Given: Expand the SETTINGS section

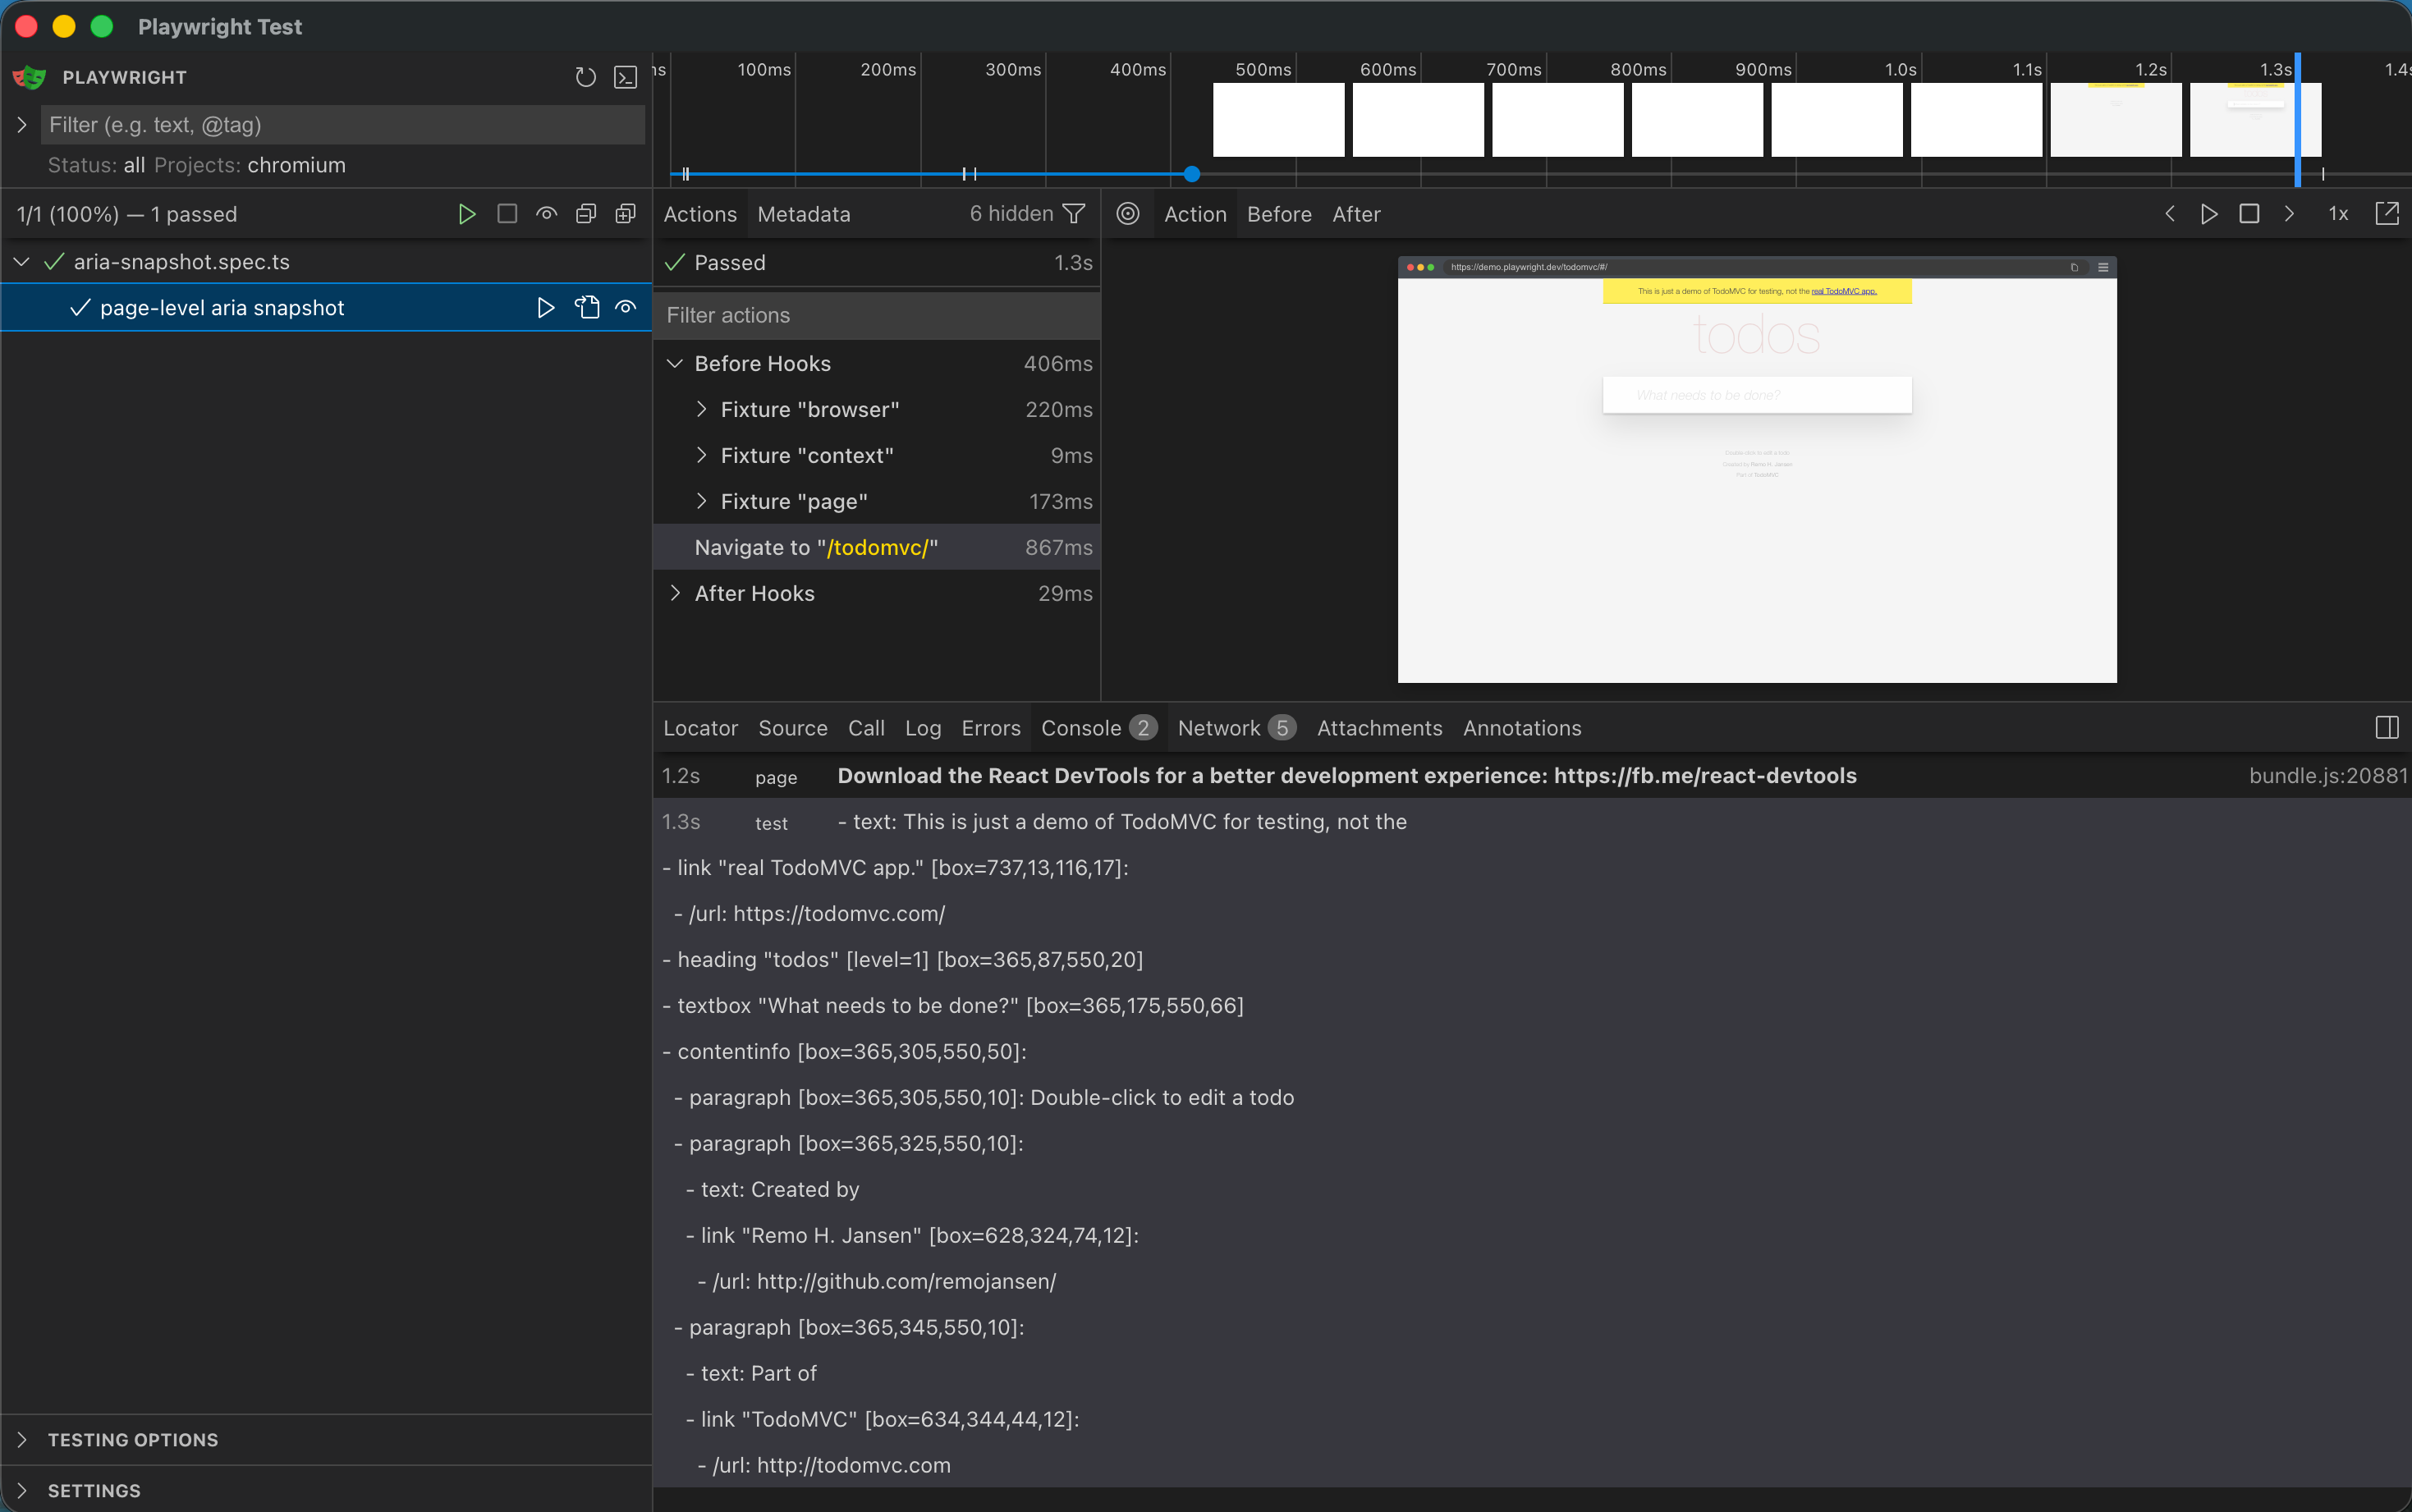Looking at the screenshot, I should 22,1491.
